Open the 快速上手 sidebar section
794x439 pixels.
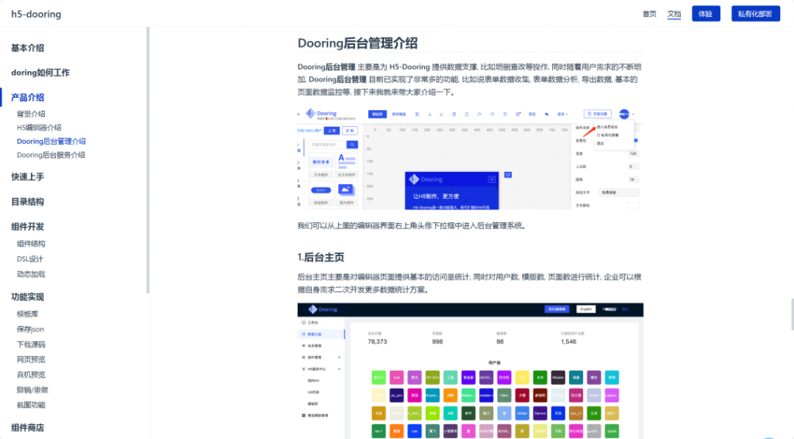(27, 177)
